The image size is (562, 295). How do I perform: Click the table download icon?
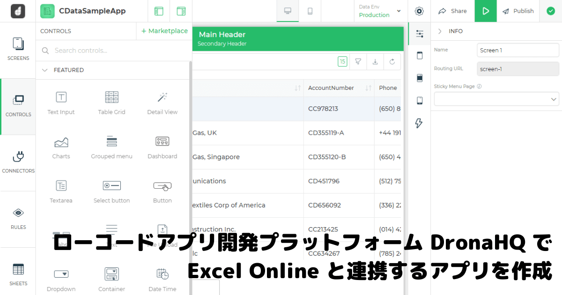[375, 61]
